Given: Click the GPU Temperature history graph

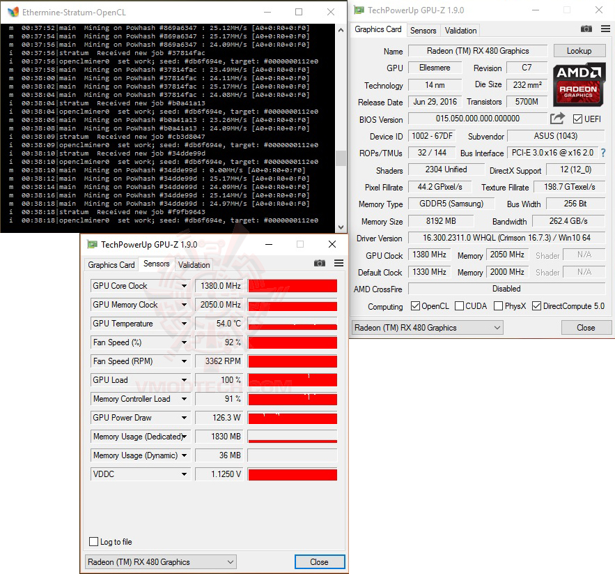Looking at the screenshot, I should [x=293, y=324].
